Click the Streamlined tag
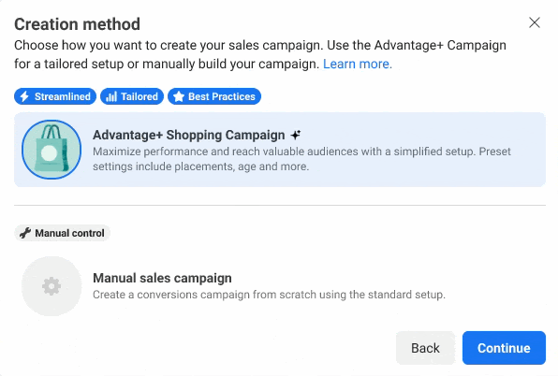558x376 pixels. click(x=55, y=96)
